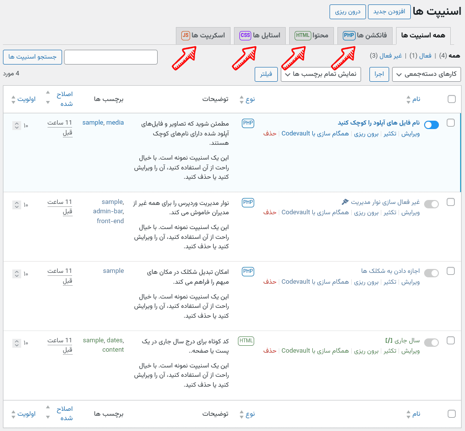Screen dimensions: 465x431
Task: Click sort arrows beside the نوع header
Action: [241, 99]
